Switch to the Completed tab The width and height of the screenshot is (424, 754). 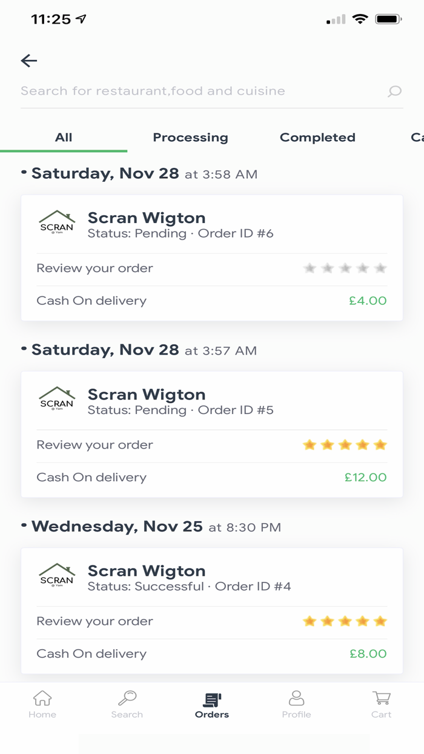point(317,138)
